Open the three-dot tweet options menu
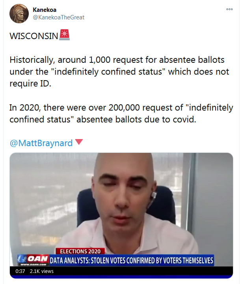The height and width of the screenshot is (284, 242). (x=229, y=9)
